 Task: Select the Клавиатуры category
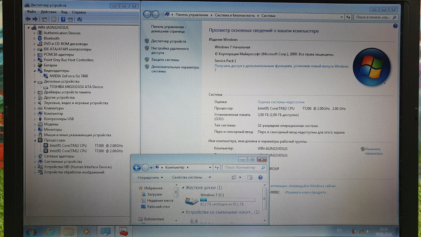click(54, 108)
